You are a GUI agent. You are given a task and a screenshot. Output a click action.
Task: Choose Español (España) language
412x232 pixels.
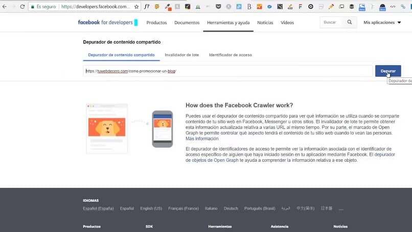click(x=98, y=208)
